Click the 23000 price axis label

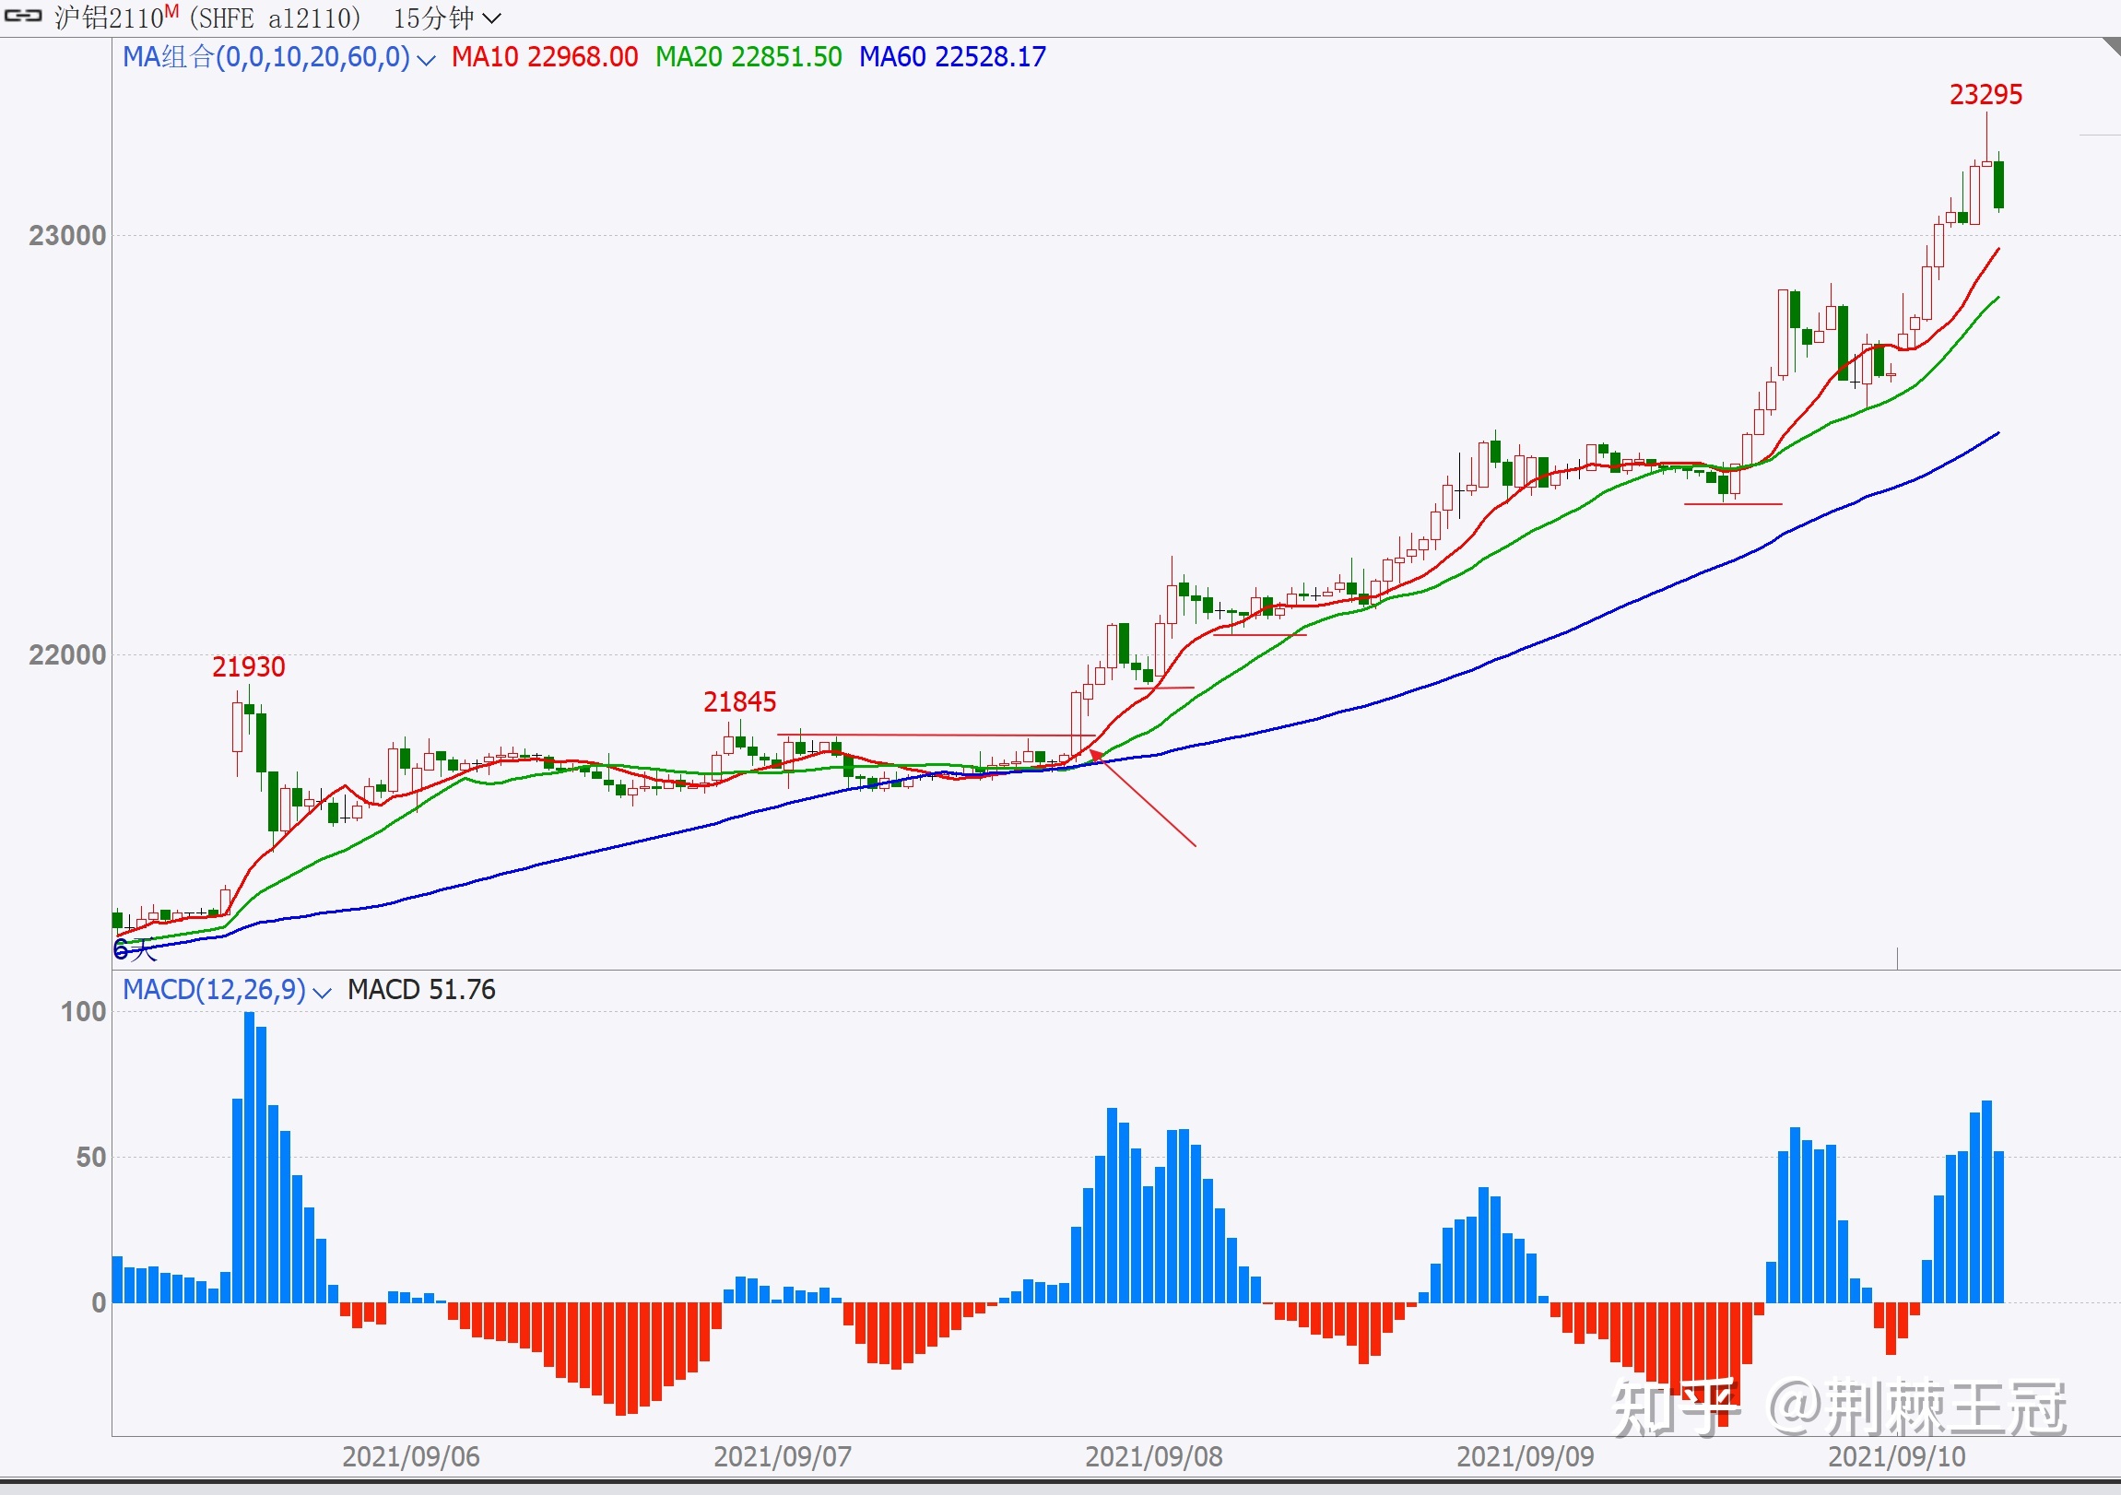click(x=67, y=236)
